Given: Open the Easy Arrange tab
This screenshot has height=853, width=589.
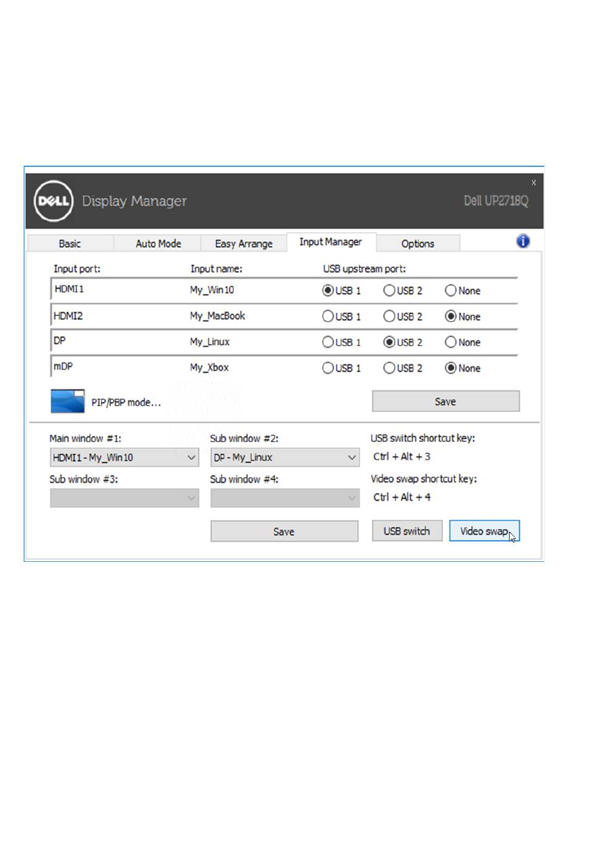Looking at the screenshot, I should (x=243, y=243).
